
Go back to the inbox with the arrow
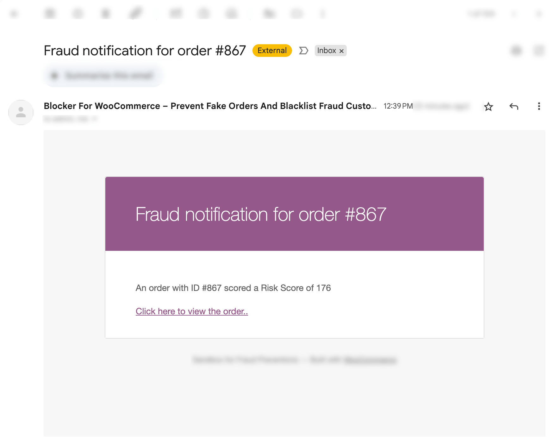click(x=14, y=14)
